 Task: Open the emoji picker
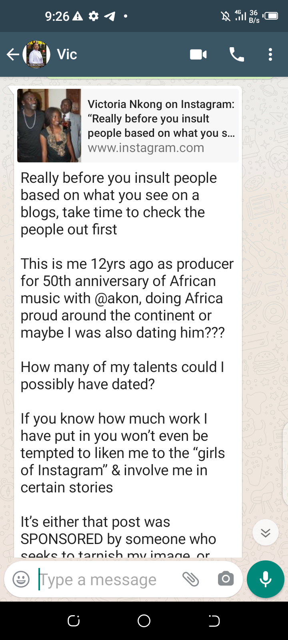coord(21,579)
